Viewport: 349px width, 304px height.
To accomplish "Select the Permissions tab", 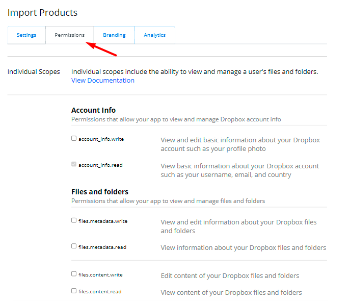I will click(x=70, y=35).
